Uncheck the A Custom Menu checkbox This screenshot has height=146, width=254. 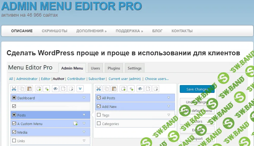point(14,123)
